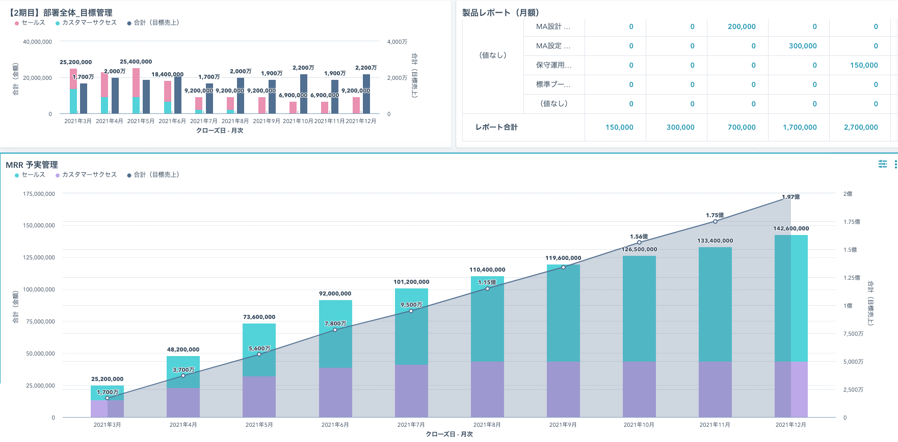Select the 73,600,000 label above May MRR bar
The image size is (898, 442).
click(x=259, y=317)
